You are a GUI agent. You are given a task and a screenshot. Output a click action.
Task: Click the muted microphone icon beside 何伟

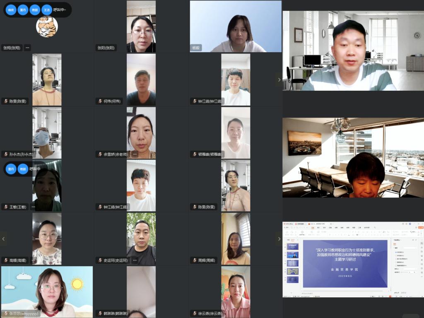100,101
